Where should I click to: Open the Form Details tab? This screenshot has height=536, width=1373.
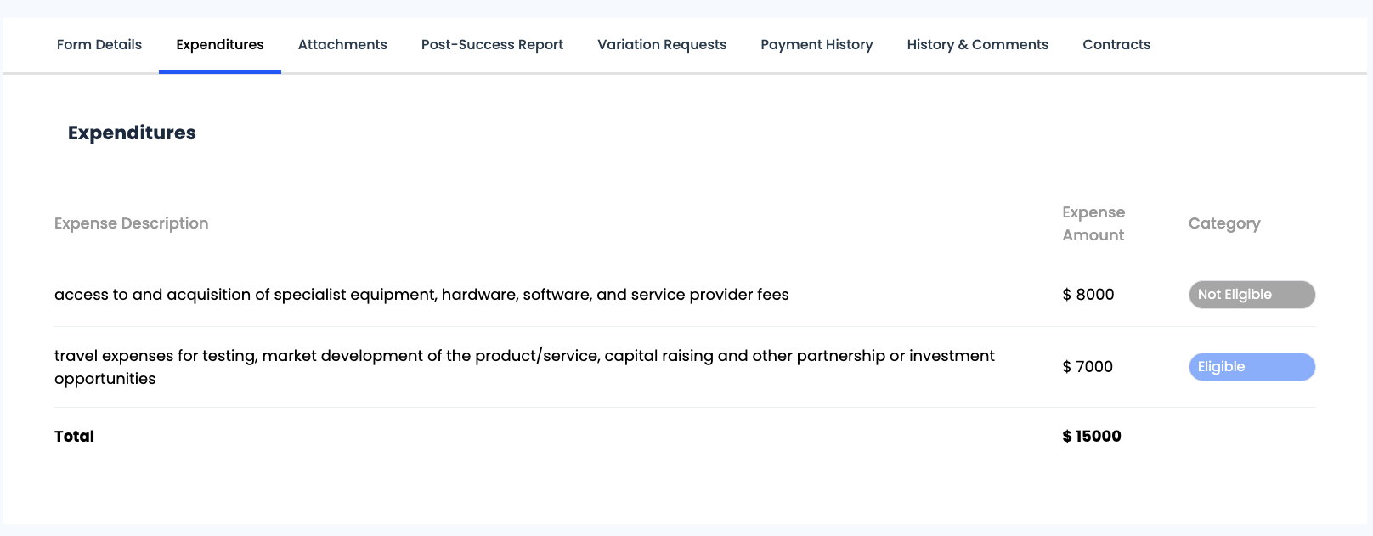(99, 45)
